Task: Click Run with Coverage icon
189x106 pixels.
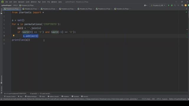Action: click(x=175, y=5)
